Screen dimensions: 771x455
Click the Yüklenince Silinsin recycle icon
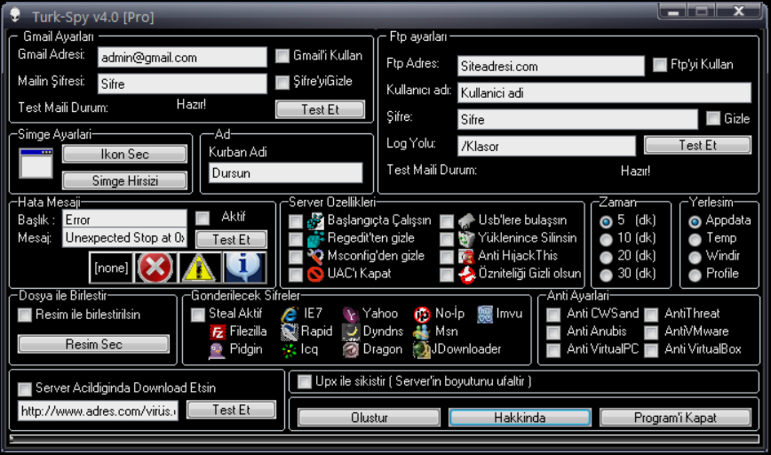click(466, 238)
